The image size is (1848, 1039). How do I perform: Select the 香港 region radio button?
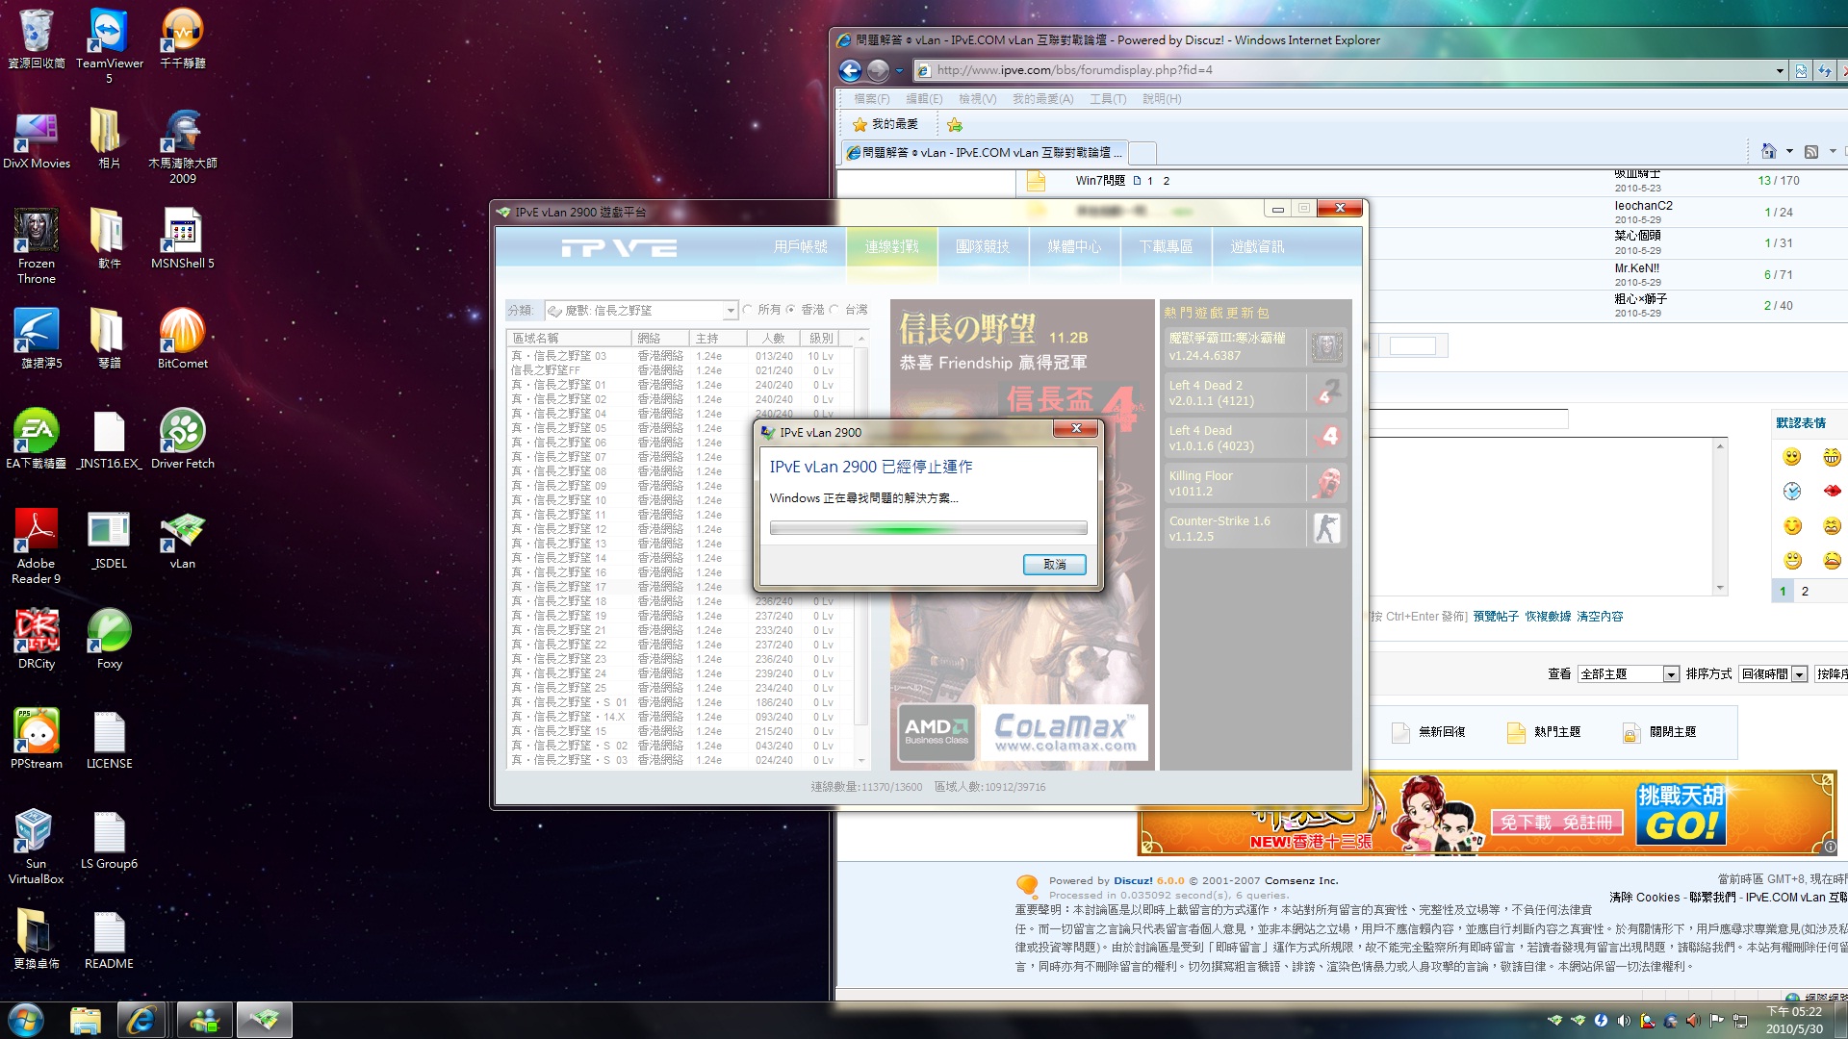coord(791,310)
